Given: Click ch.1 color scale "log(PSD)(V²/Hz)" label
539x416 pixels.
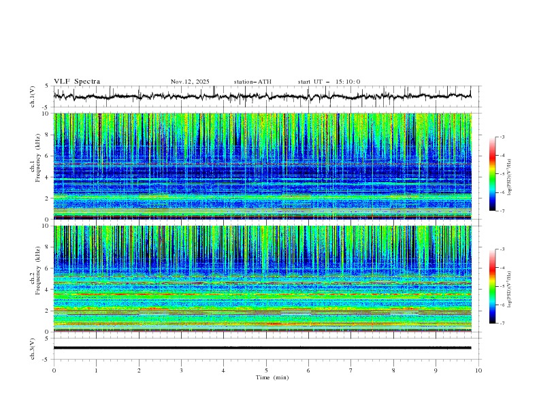Looking at the screenshot, I should pyautogui.click(x=510, y=177).
